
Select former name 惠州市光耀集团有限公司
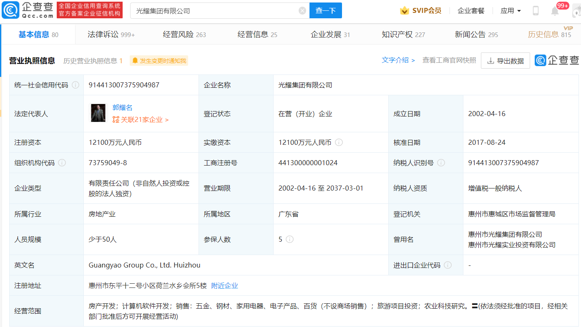click(x=505, y=234)
